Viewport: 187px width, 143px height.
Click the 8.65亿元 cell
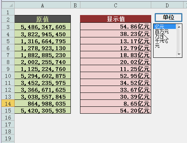coord(115,103)
